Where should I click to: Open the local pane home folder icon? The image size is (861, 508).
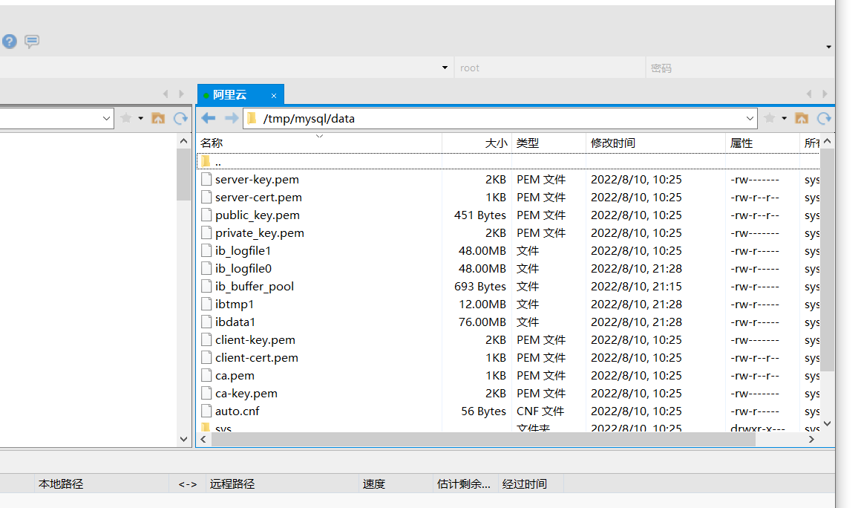pyautogui.click(x=158, y=118)
